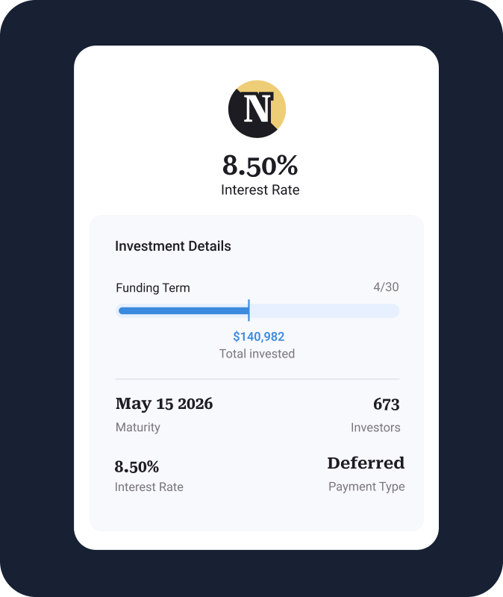Click the 8.50% value in details grid

tap(137, 467)
